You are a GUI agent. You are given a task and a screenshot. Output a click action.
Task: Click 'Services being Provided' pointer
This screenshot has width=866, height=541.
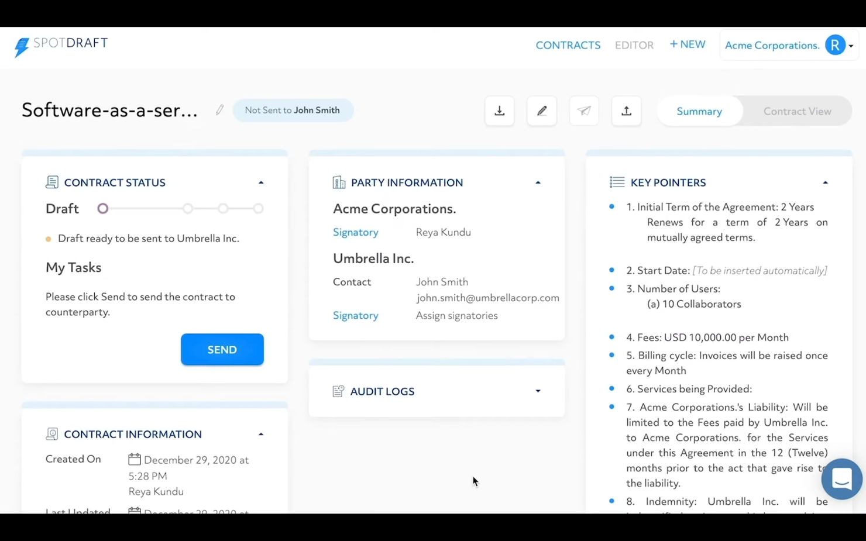(x=689, y=389)
